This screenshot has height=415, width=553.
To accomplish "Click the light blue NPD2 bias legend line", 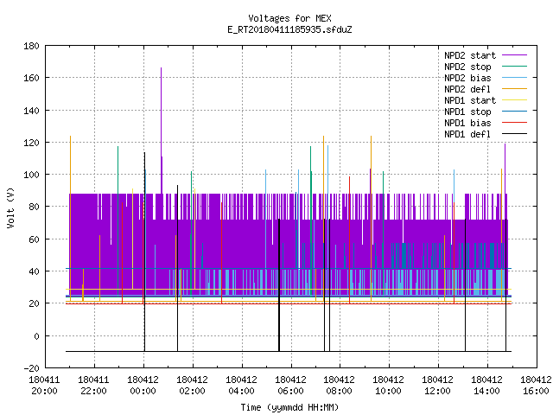I will 514,78.
